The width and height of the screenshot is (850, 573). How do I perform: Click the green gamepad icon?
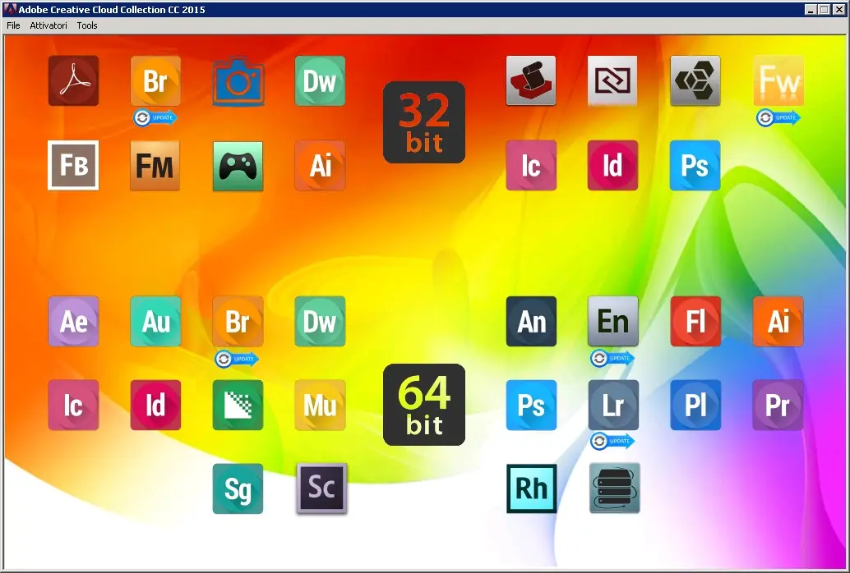(x=238, y=166)
